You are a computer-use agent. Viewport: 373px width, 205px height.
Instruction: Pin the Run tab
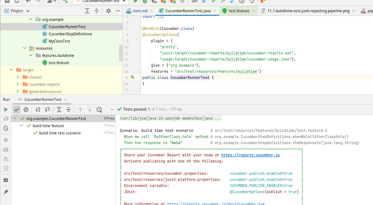click(6, 192)
